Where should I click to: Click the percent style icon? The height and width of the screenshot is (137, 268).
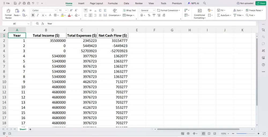[x=149, y=15]
